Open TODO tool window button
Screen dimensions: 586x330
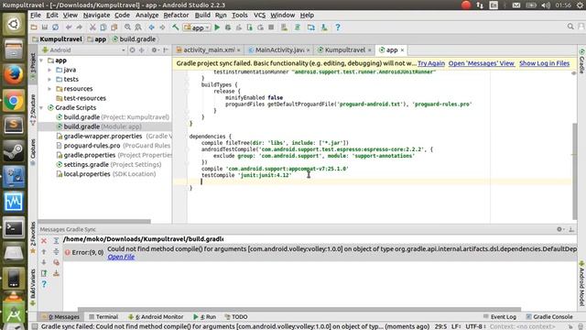click(x=236, y=317)
